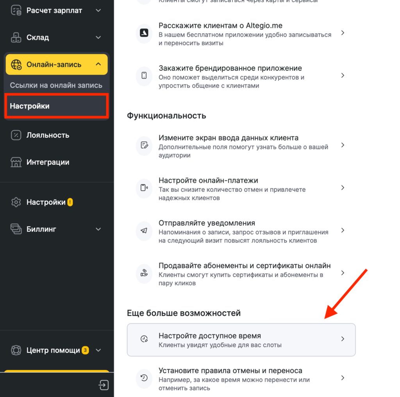This screenshot has height=397, width=400.
Task: Open Настройте доступное время option
Action: coord(241,340)
